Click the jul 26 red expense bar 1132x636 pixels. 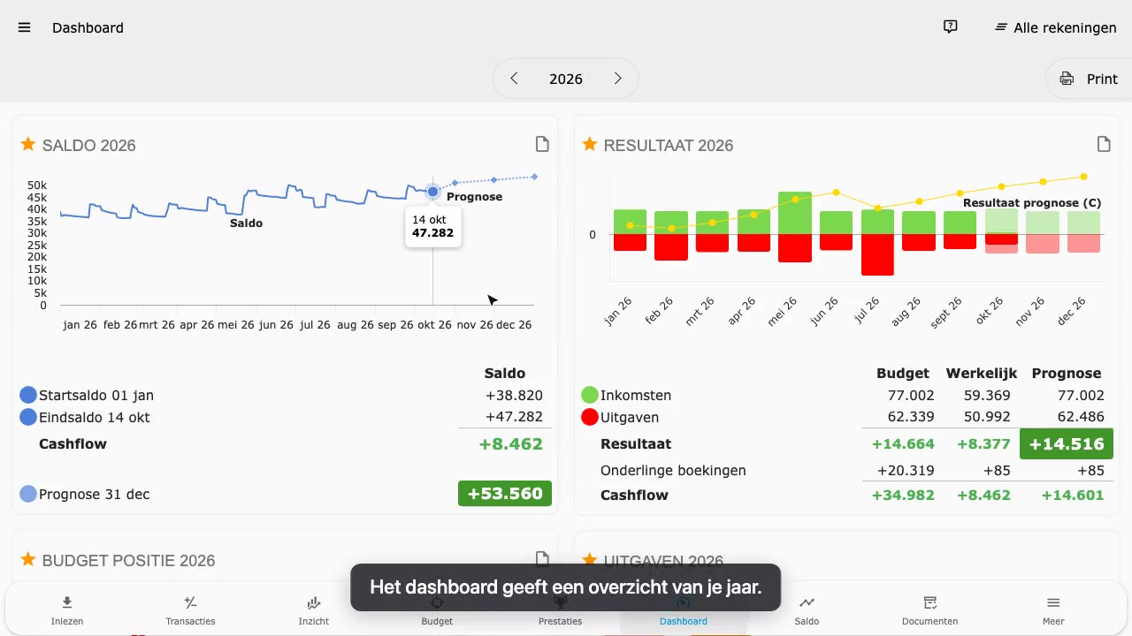pyautogui.click(x=877, y=254)
